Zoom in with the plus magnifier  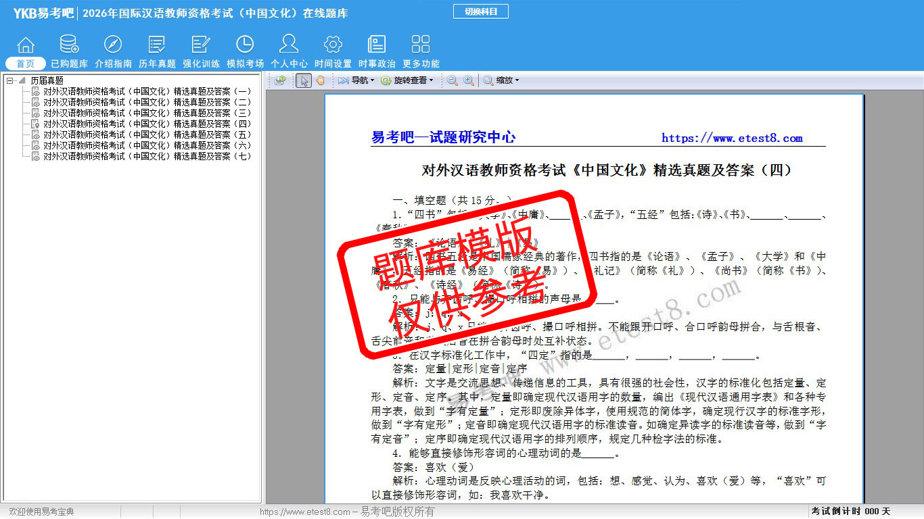click(468, 80)
